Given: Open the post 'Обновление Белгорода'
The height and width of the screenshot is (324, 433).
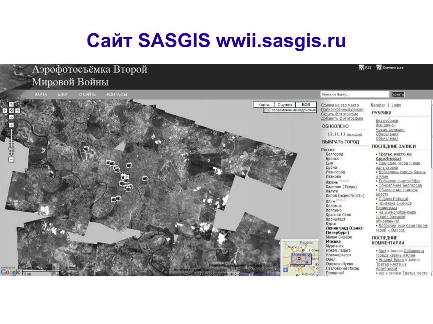Looking at the screenshot, I should (400, 185).
